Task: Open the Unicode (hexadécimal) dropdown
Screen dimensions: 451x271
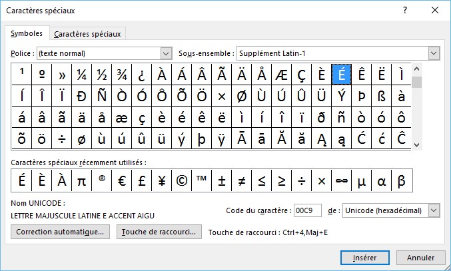Action: (x=434, y=210)
